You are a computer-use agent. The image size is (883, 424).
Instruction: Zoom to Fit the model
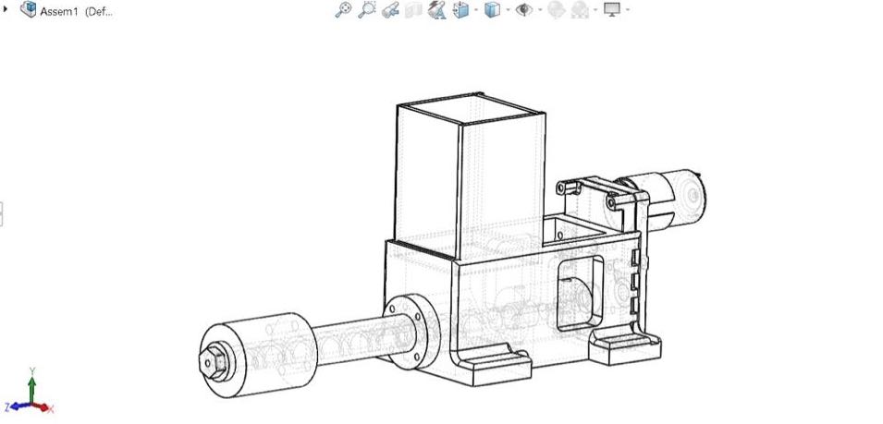[x=344, y=9]
